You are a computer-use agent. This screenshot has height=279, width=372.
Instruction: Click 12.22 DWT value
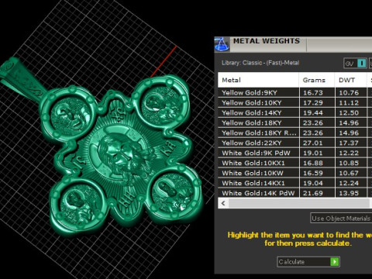click(x=349, y=153)
